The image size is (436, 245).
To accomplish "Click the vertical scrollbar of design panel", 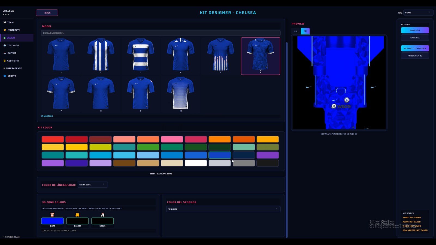I will coord(286,139).
